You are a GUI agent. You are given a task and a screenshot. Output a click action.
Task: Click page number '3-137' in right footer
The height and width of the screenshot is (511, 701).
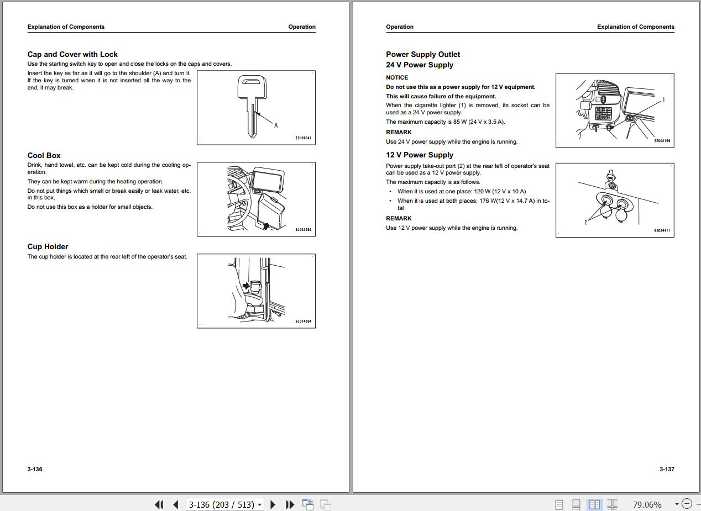point(667,469)
